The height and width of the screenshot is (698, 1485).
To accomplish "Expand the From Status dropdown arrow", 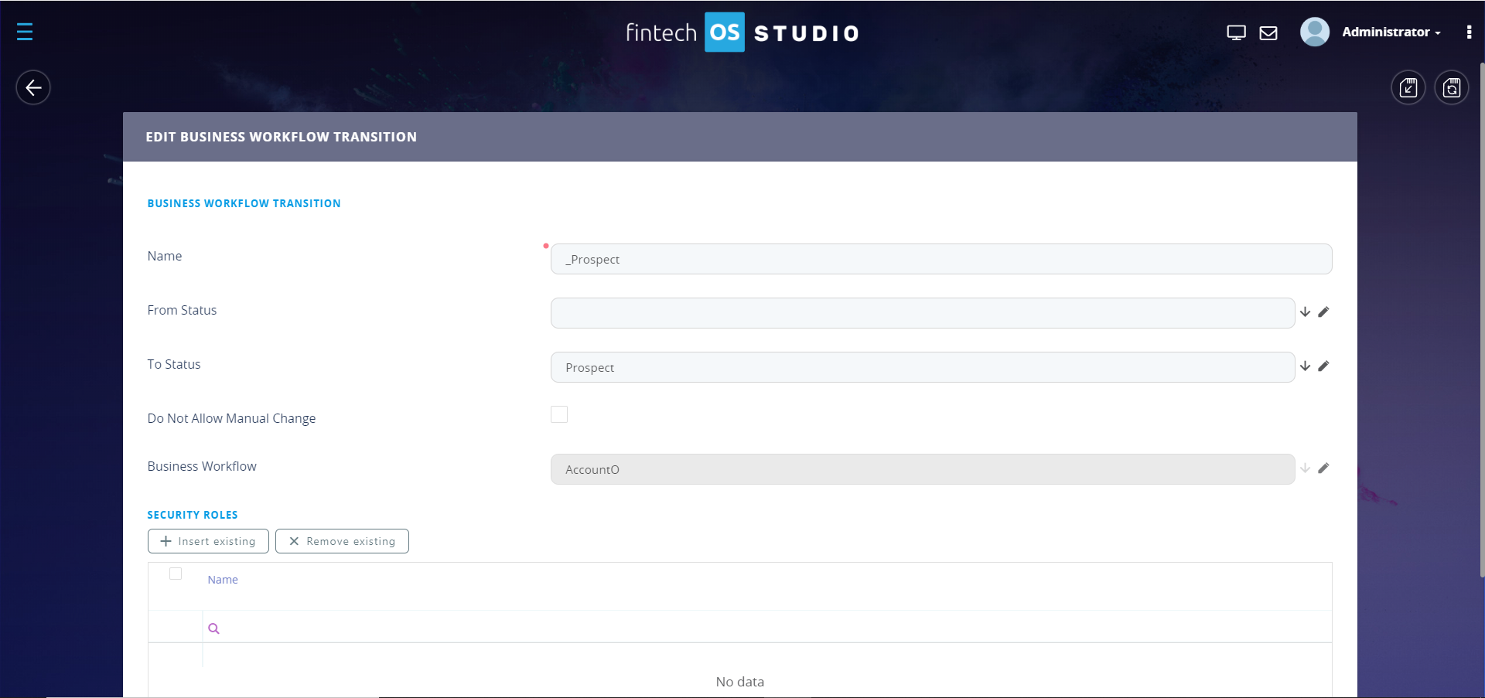I will pos(1305,312).
